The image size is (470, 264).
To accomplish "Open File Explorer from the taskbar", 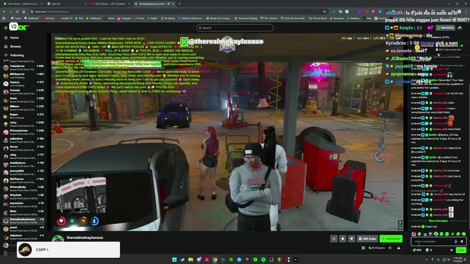I will tap(191, 260).
